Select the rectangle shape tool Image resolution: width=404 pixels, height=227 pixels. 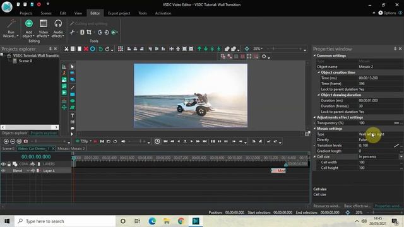[73, 95]
